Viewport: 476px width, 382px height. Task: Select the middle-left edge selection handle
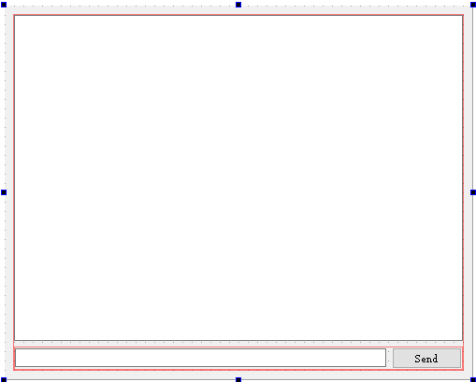[4, 192]
